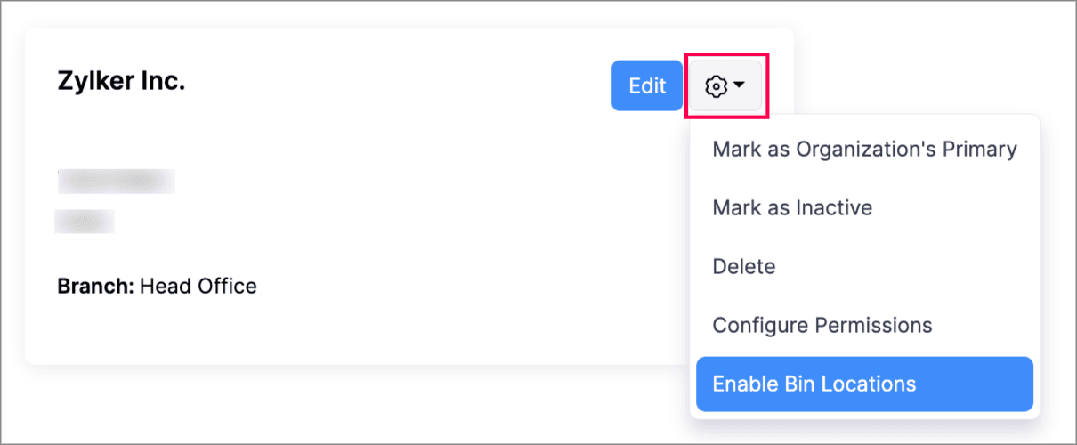Click the gear settings icon
Screen dimensions: 1077x445
717,86
